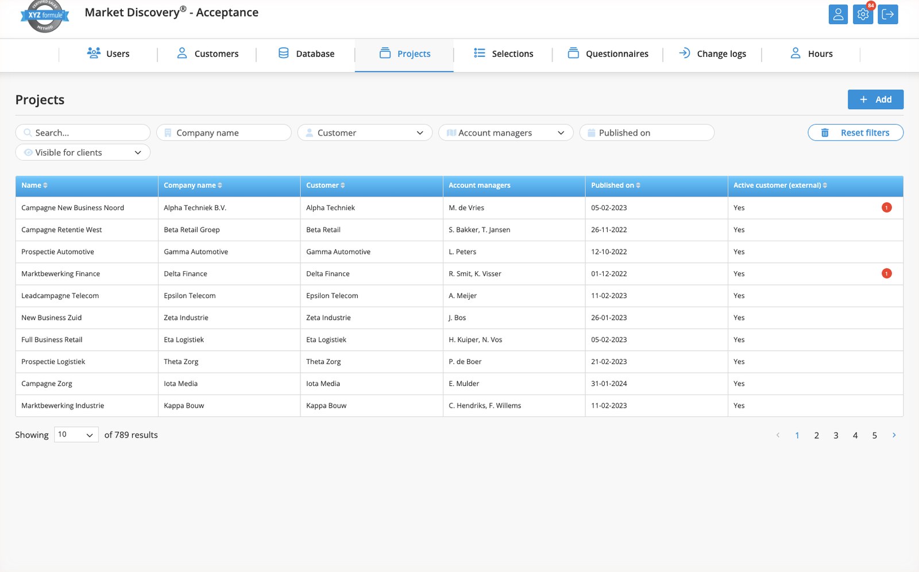Select page 1 in pagination
This screenshot has height=572, width=919.
(797, 435)
